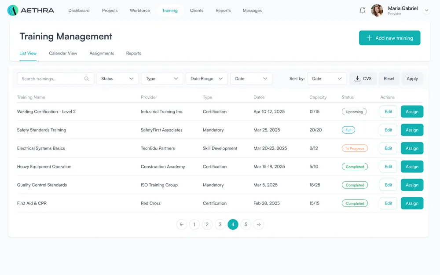
Task: Open the Messages menu item
Action: [x=252, y=11]
